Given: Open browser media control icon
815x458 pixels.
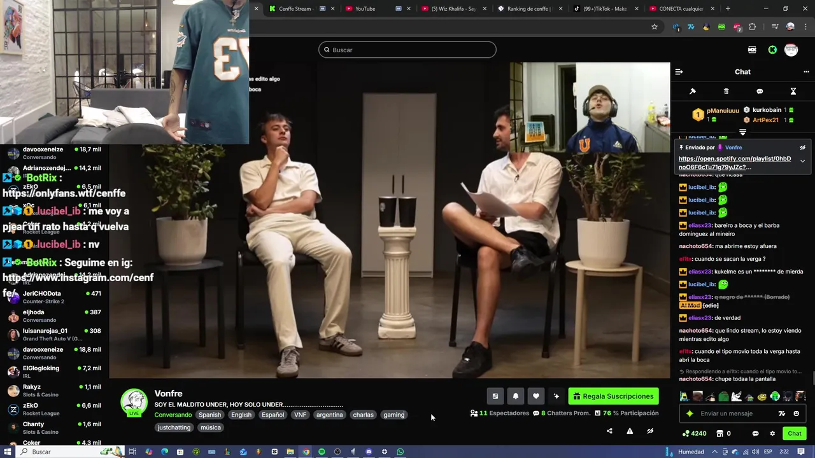Looking at the screenshot, I should tap(775, 27).
